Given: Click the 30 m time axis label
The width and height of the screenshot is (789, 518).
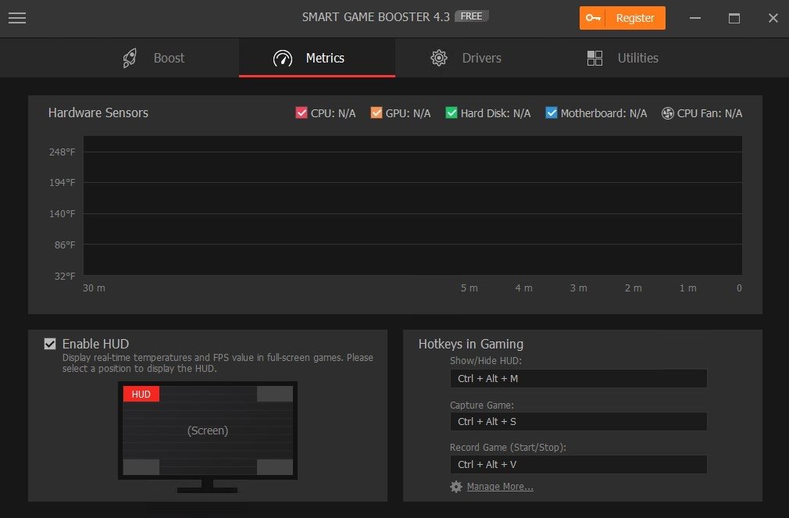Looking at the screenshot, I should tap(94, 288).
